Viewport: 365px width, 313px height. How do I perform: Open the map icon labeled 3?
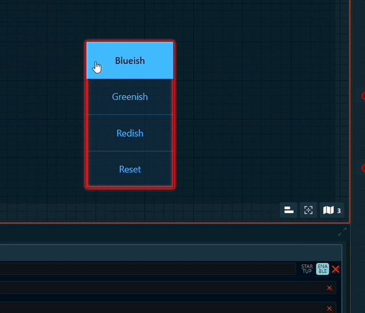332,210
